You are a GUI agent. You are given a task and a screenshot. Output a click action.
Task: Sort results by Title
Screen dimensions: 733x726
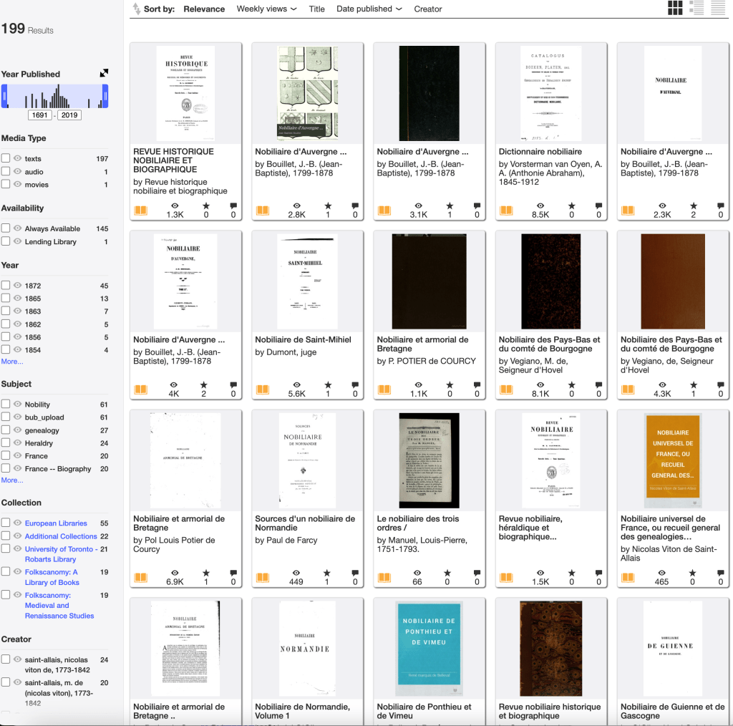pos(316,9)
